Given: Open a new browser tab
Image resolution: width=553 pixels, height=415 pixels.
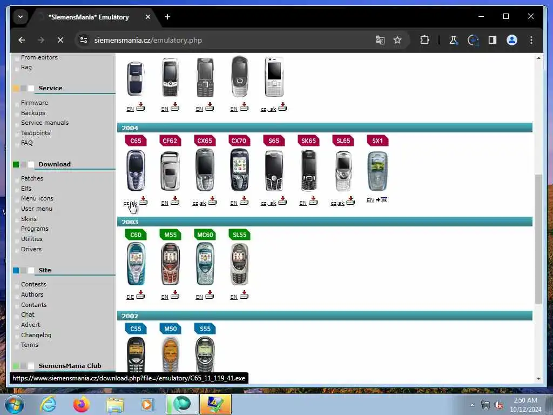Looking at the screenshot, I should [x=167, y=17].
